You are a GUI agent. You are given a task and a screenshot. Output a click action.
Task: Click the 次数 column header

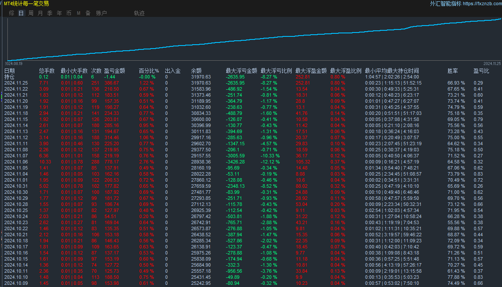pyautogui.click(x=96, y=71)
